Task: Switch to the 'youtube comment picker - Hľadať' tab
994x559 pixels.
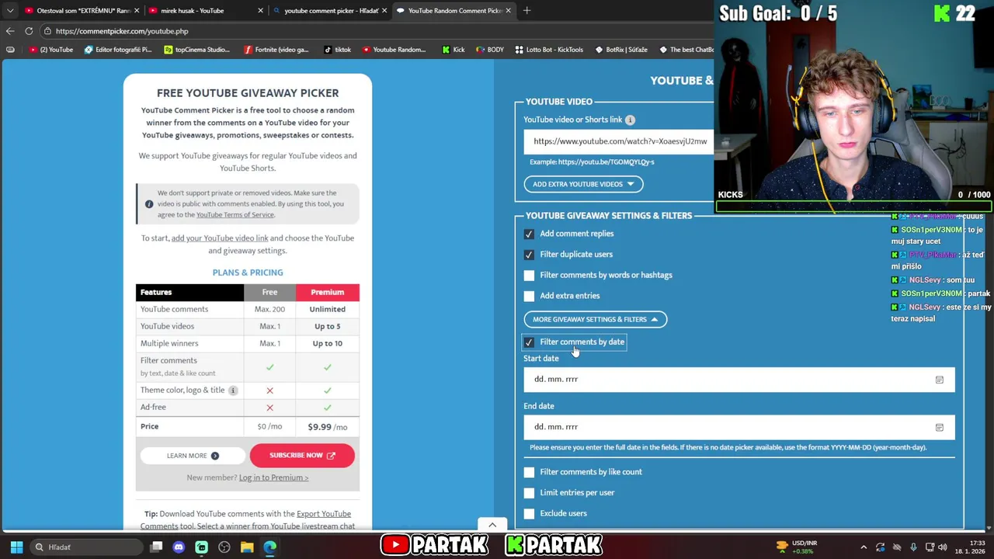Action: pyautogui.click(x=332, y=10)
